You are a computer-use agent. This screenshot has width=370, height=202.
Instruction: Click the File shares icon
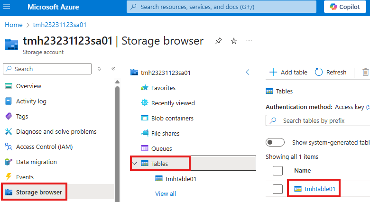click(x=145, y=133)
